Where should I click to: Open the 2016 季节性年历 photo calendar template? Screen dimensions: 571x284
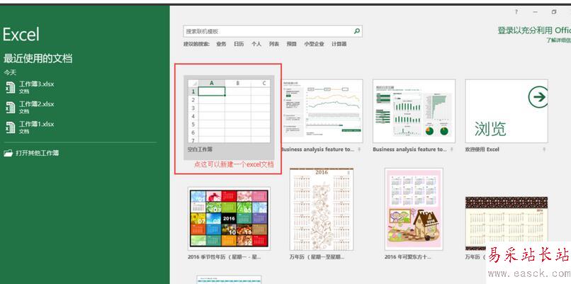pyautogui.click(x=229, y=218)
